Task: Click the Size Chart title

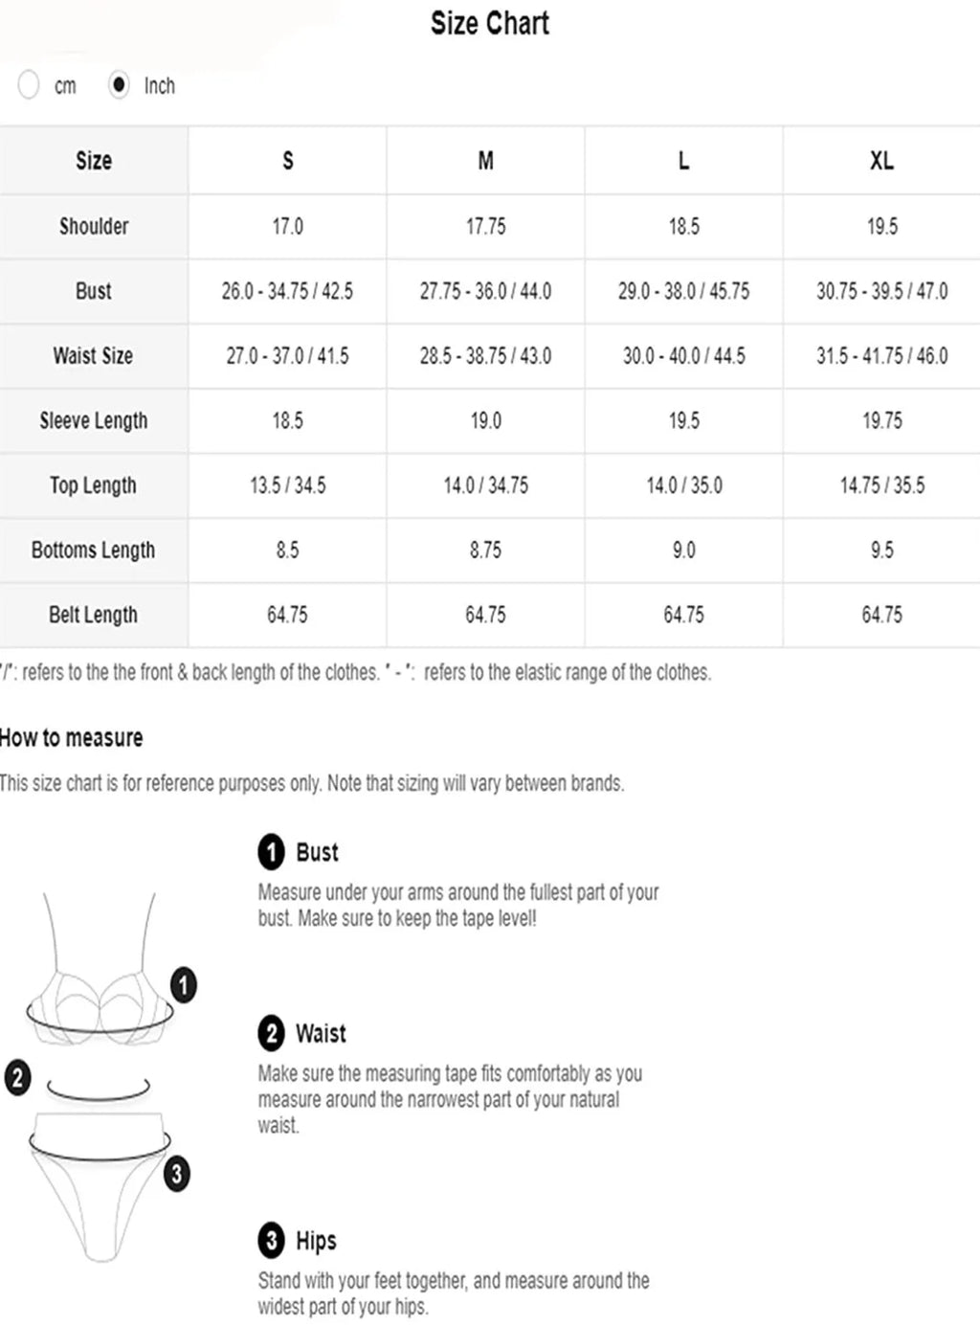Action: click(490, 23)
